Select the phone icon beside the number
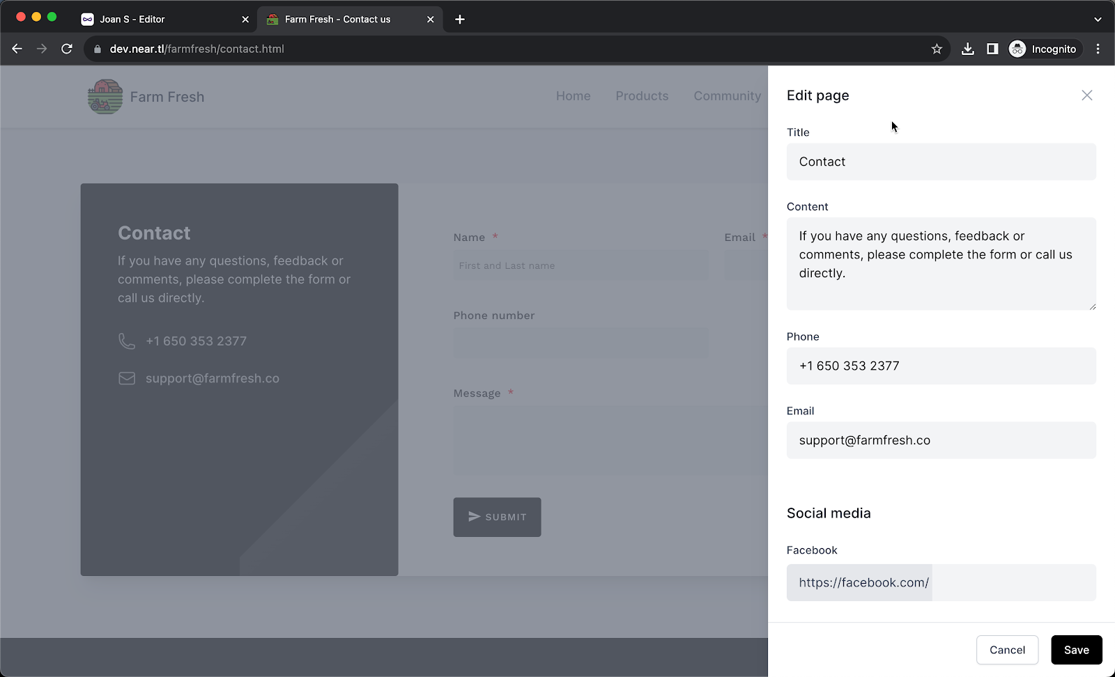The height and width of the screenshot is (677, 1115). [x=126, y=341]
